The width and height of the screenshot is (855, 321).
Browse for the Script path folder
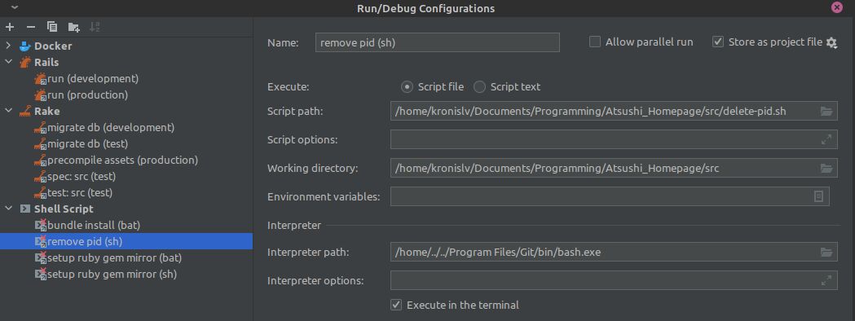tap(826, 111)
